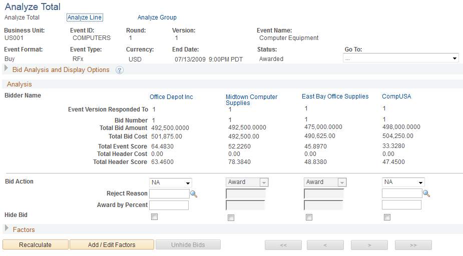Screen dimensions: 463x256
Task: Open the Midtown Computer Supplies bidder link
Action: point(251,99)
